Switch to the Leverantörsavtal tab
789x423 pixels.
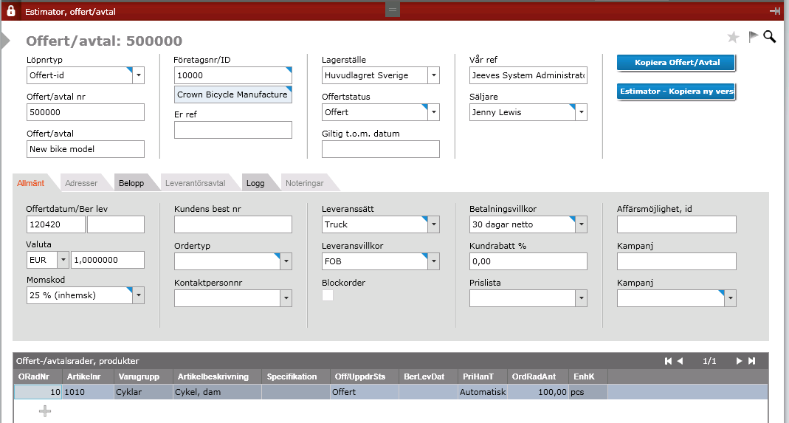click(196, 183)
